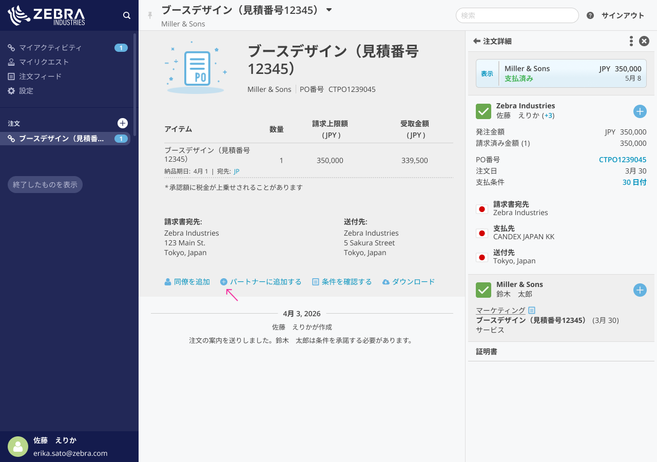657x462 pixels.
Task: Click the 4月 3, 2026 date in the activity feed
Action: (x=302, y=314)
